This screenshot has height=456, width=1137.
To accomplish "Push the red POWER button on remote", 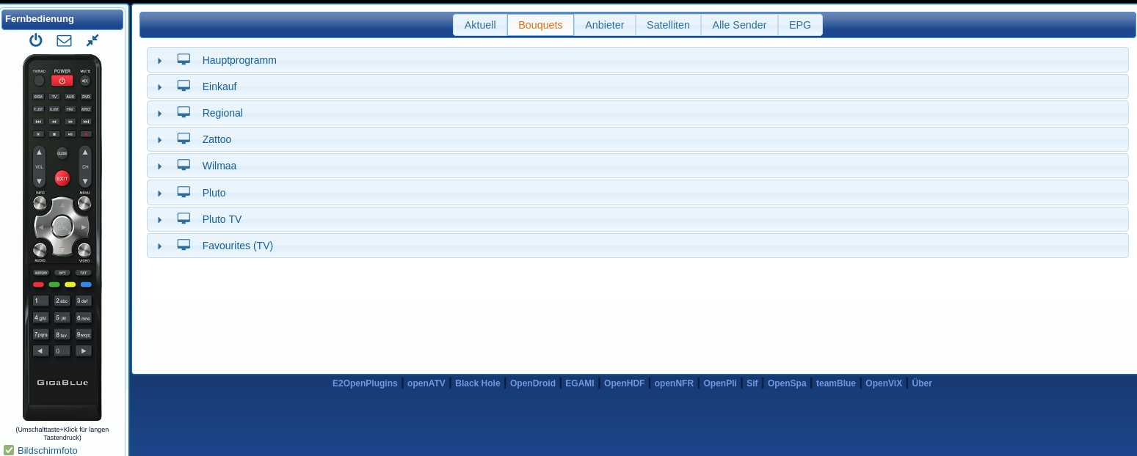I will (x=62, y=81).
